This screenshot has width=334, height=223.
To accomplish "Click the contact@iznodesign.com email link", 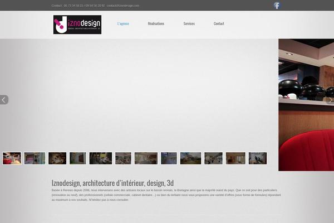I will tap(123, 6).
